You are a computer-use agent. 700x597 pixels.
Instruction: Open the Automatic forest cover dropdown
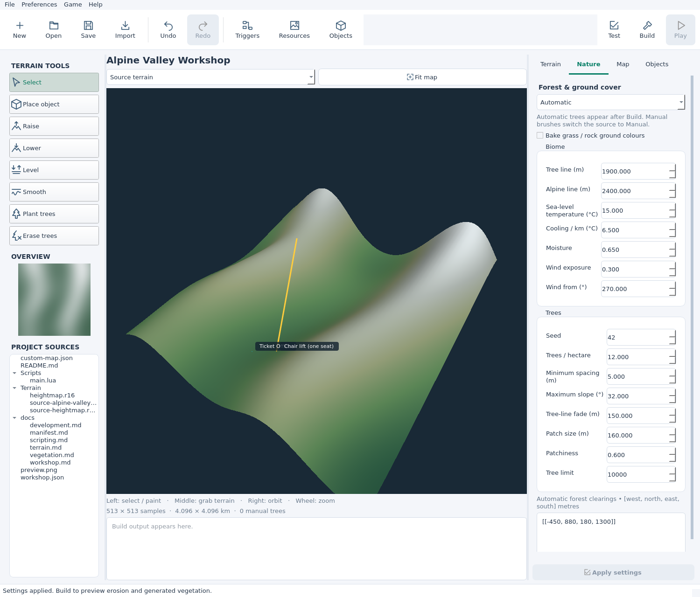pos(611,102)
